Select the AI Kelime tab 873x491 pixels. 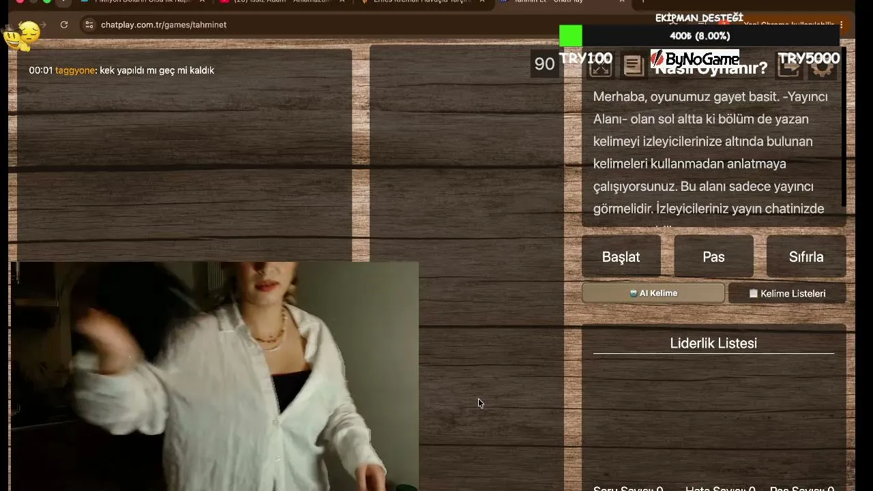coord(653,293)
